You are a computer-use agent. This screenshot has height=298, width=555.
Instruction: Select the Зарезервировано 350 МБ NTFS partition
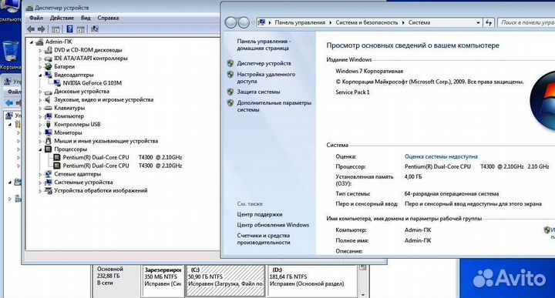(x=163, y=281)
